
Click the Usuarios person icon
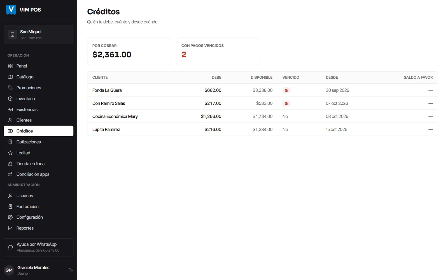coord(10,196)
